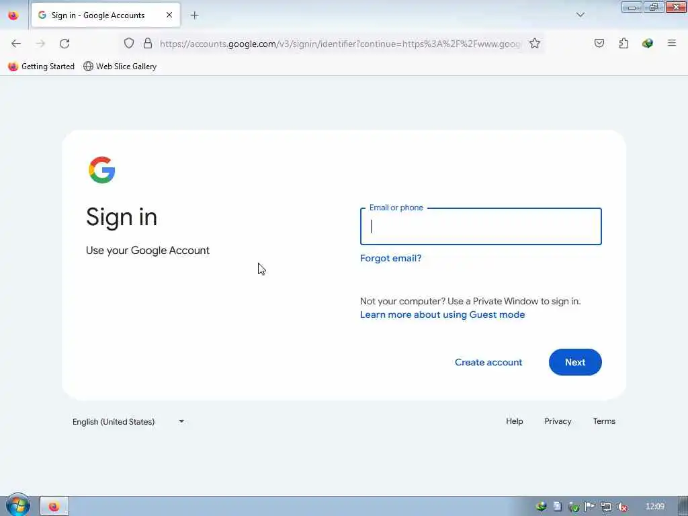Close the Sign in - Google Accounts tab
This screenshot has width=688, height=516.
tap(169, 15)
